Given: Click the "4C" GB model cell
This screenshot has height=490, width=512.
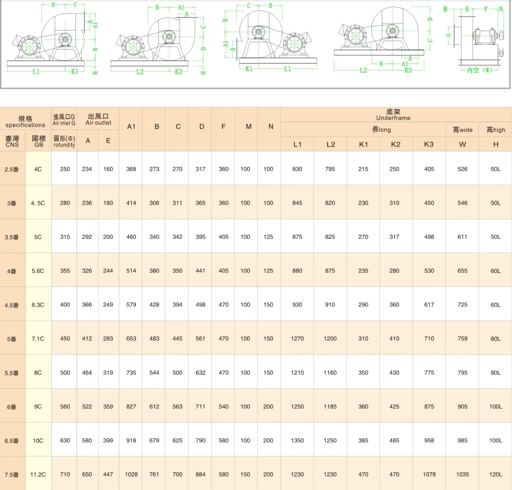Looking at the screenshot, I should coord(38,169).
